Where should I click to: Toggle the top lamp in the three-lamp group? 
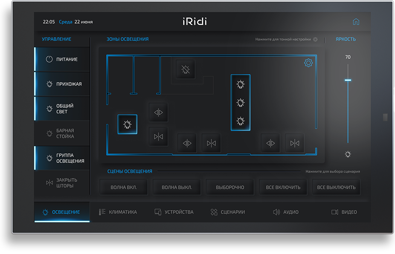[x=241, y=84]
